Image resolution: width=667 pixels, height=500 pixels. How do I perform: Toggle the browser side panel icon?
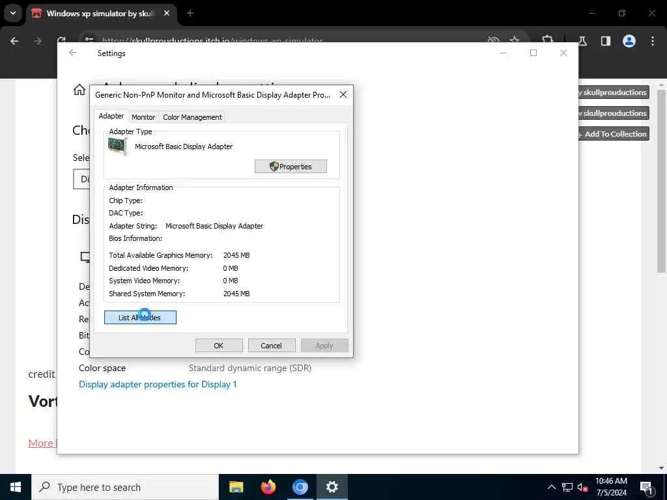tap(606, 41)
